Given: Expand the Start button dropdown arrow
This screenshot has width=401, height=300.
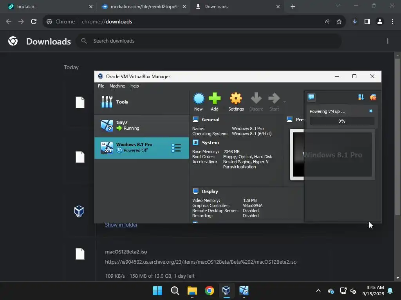Looking at the screenshot, I should [284, 102].
